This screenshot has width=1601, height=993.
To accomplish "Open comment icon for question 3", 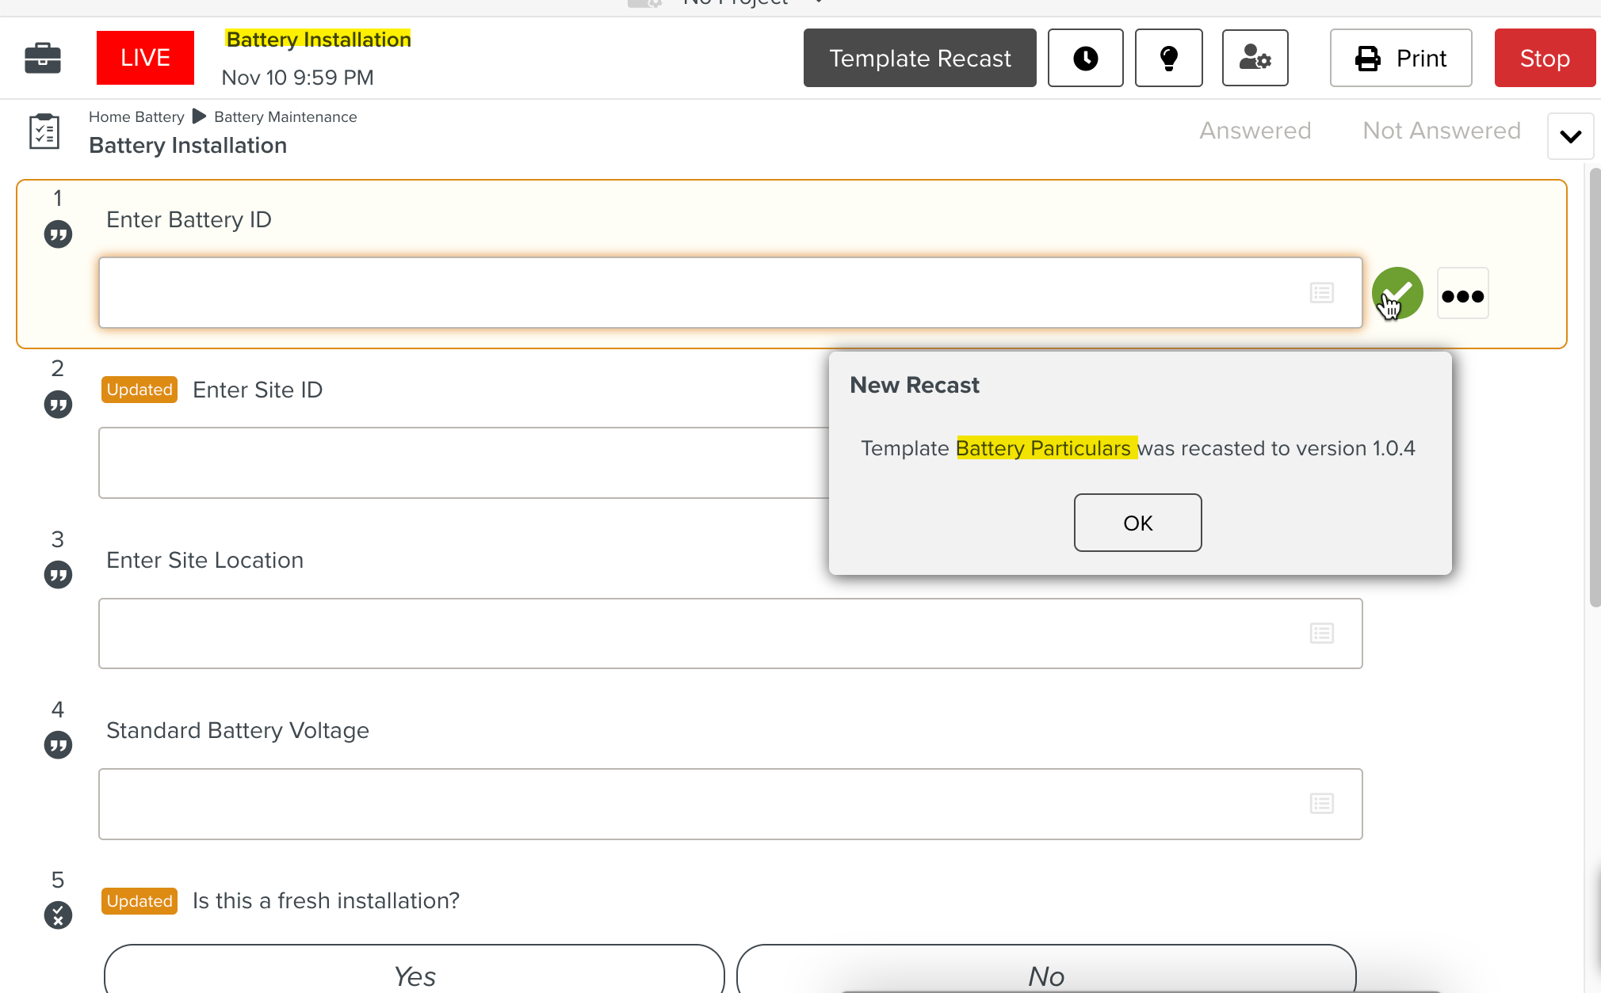I will click(58, 575).
